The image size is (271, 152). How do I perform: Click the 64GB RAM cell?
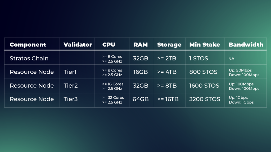point(141,99)
